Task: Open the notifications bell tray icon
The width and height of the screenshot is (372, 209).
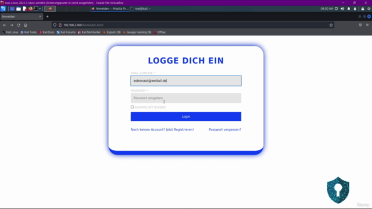Action: (349, 9)
